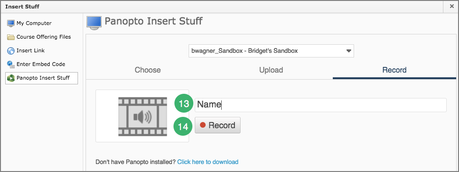Open Course Offering Files label in sidebar
Viewport: 459px width, 172px height.
(x=43, y=37)
